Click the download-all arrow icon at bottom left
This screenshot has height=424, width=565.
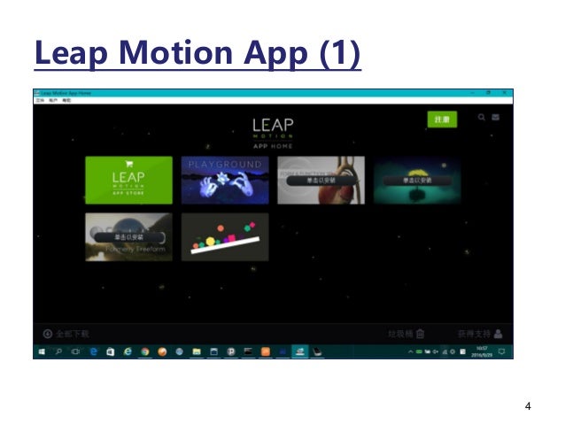pyautogui.click(x=48, y=334)
